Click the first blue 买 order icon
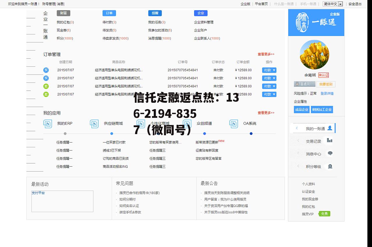The height and width of the screenshot is (247, 372). (46, 70)
